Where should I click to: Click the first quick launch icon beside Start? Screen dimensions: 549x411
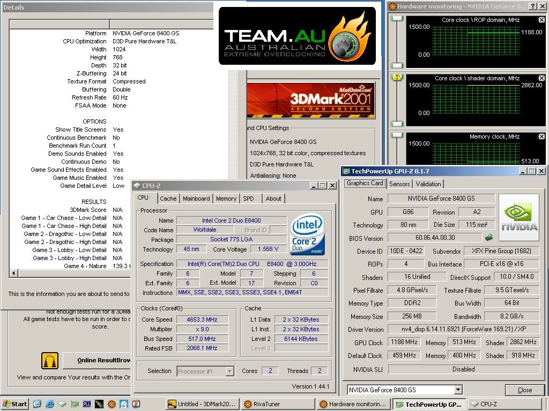point(38,404)
